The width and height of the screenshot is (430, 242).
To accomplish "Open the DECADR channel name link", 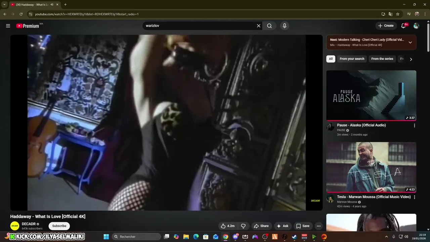I will (x=29, y=224).
